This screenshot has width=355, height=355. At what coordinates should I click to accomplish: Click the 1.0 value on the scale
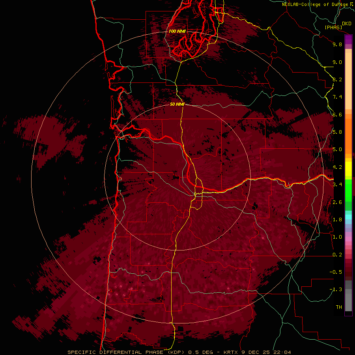(x=337, y=237)
